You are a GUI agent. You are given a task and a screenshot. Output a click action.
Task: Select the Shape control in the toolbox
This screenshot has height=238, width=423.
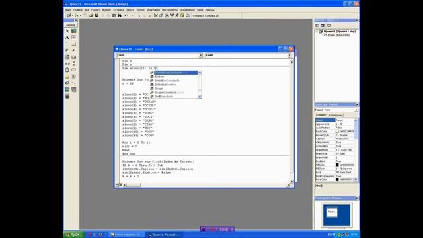tap(67, 83)
